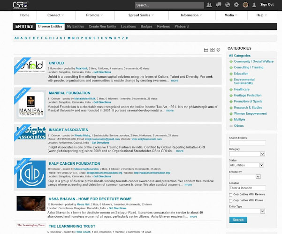Expand Healthcare category plus icon
Image resolution: width=282 pixels, height=234 pixels.
tap(231, 89)
